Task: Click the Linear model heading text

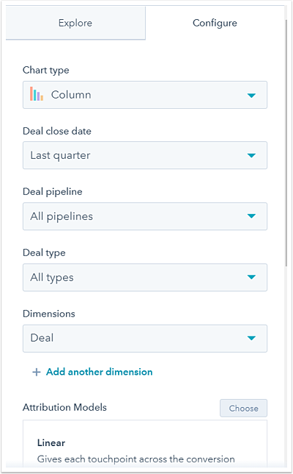Action: pyautogui.click(x=51, y=443)
